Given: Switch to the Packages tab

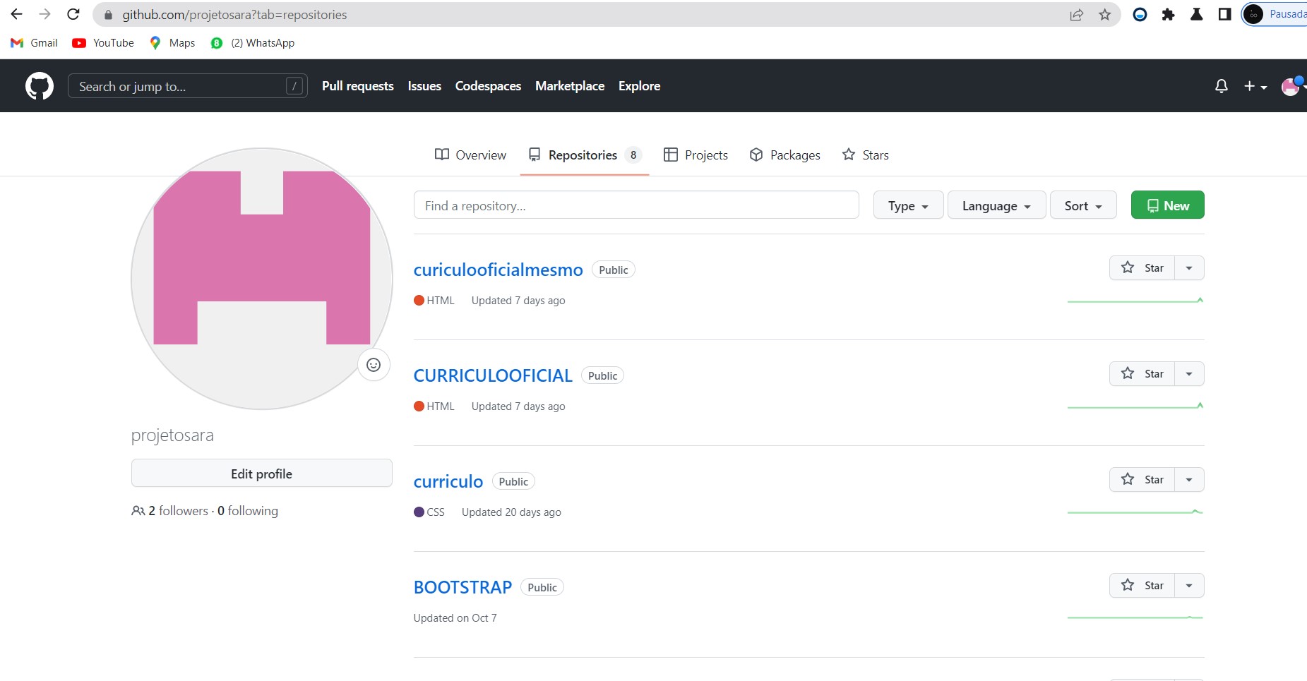Looking at the screenshot, I should (784, 155).
